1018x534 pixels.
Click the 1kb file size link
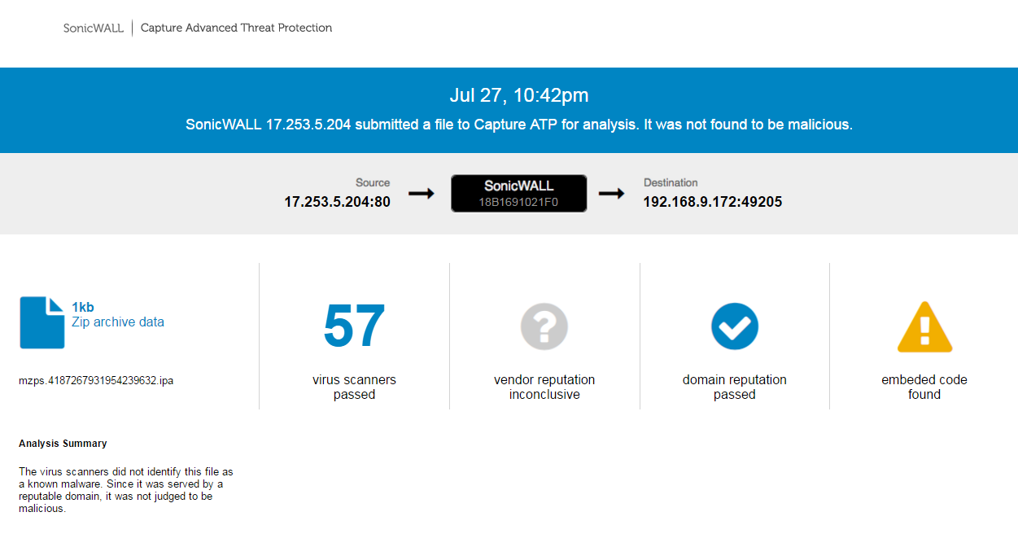tap(83, 307)
